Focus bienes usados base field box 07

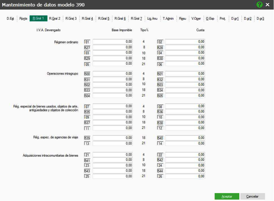(113, 106)
